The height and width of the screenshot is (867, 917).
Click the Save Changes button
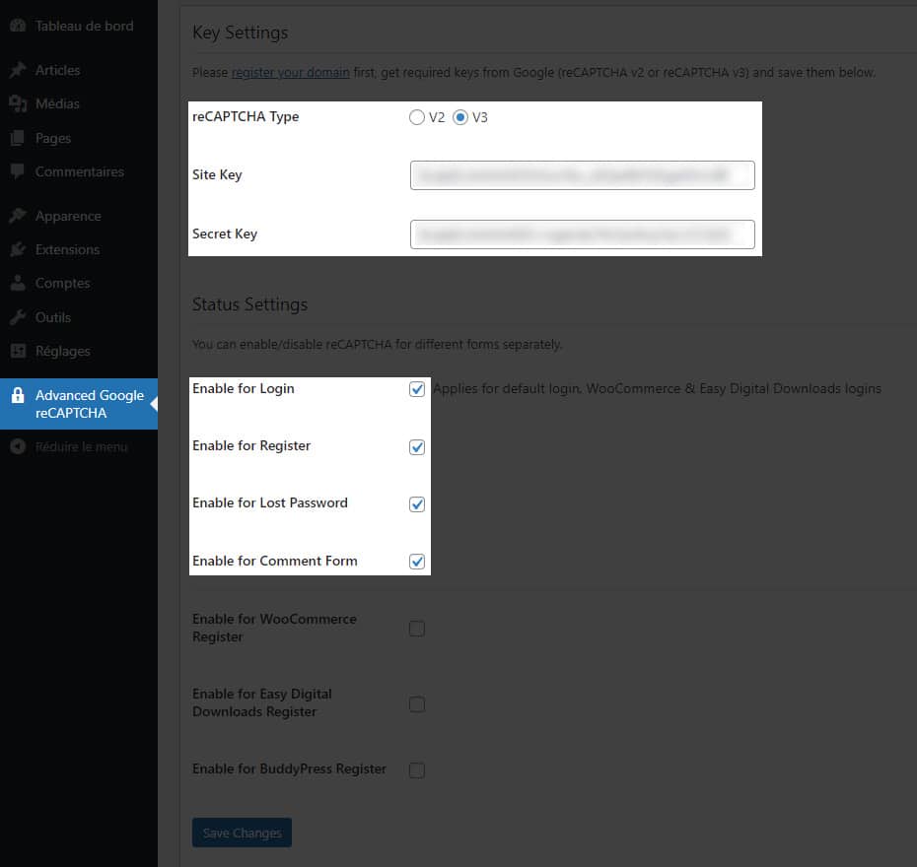[x=242, y=833]
